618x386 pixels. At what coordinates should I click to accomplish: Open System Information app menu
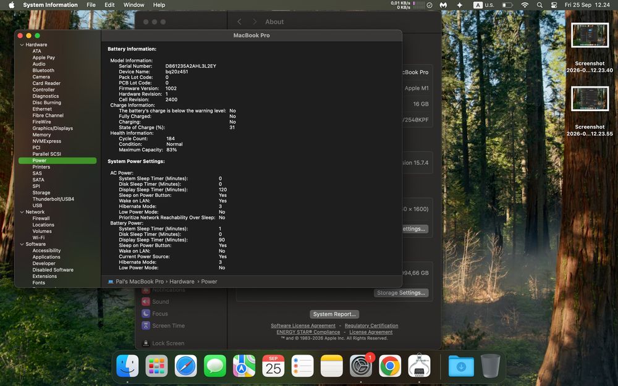point(50,5)
